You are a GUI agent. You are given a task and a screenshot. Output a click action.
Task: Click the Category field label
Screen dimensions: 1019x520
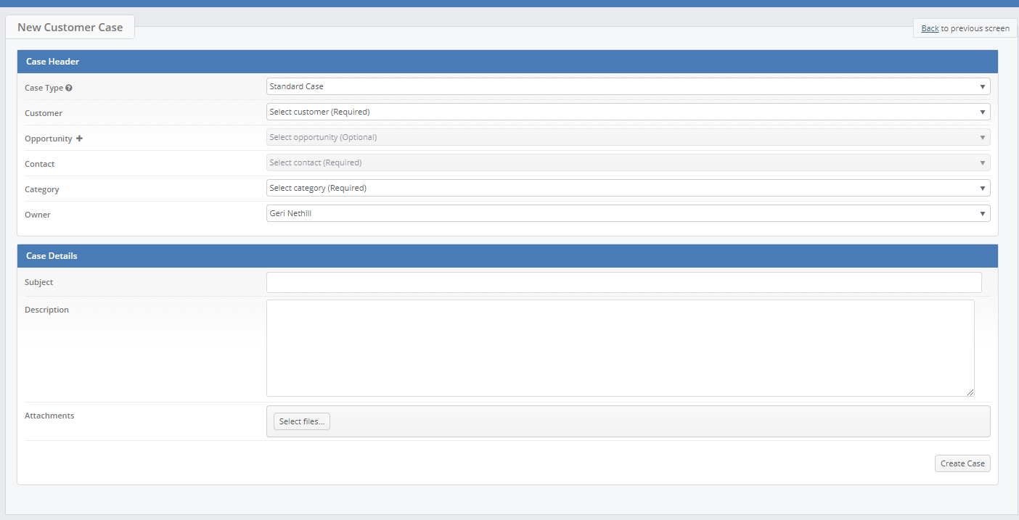pos(42,189)
